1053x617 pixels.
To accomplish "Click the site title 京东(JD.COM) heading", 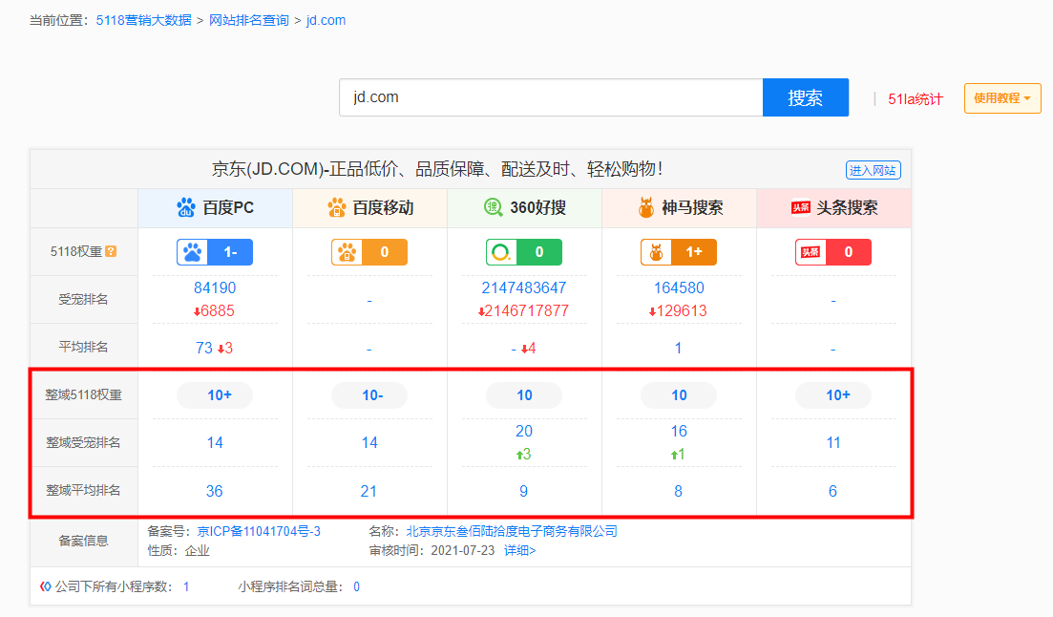I will (437, 169).
